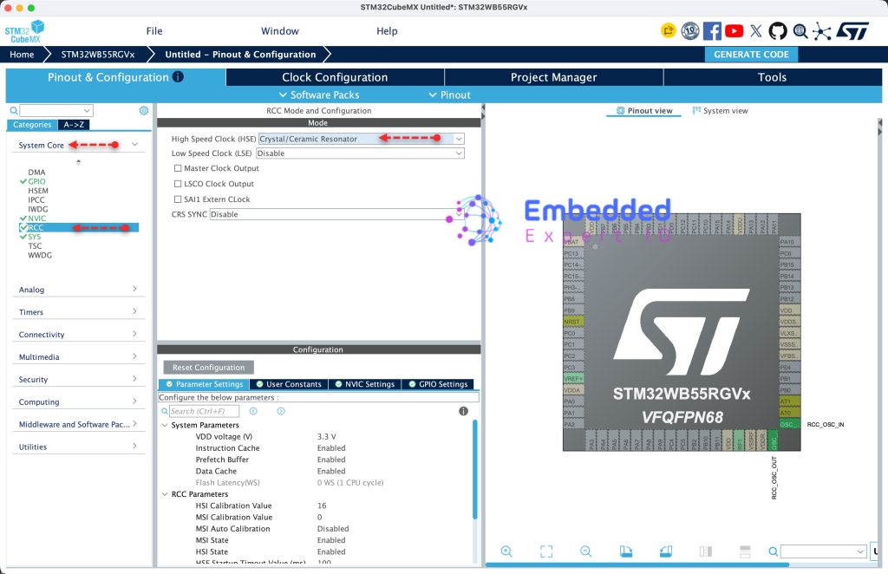This screenshot has height=574, width=888.
Task: Click the network hub star icon
Action: click(822, 31)
